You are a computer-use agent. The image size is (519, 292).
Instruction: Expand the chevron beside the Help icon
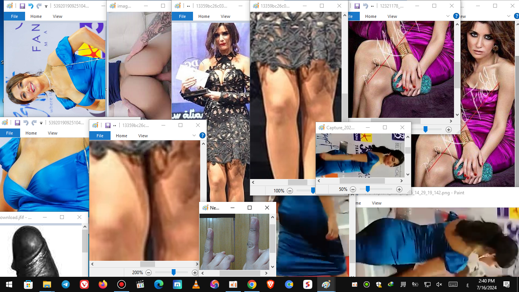[x=448, y=16]
